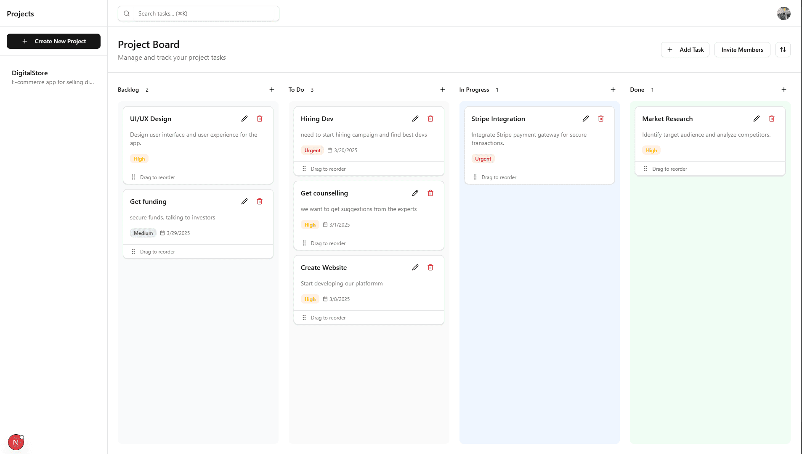Edit the Get funding task
Screen dimensions: 802x454
[244, 201]
